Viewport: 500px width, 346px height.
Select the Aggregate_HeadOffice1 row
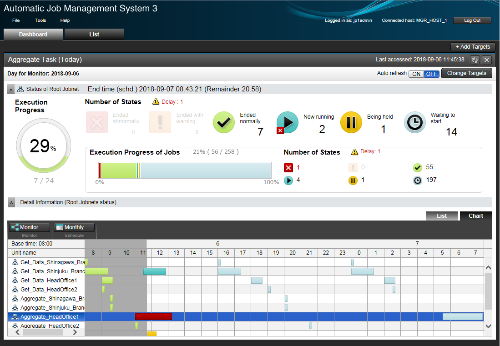coord(246,317)
